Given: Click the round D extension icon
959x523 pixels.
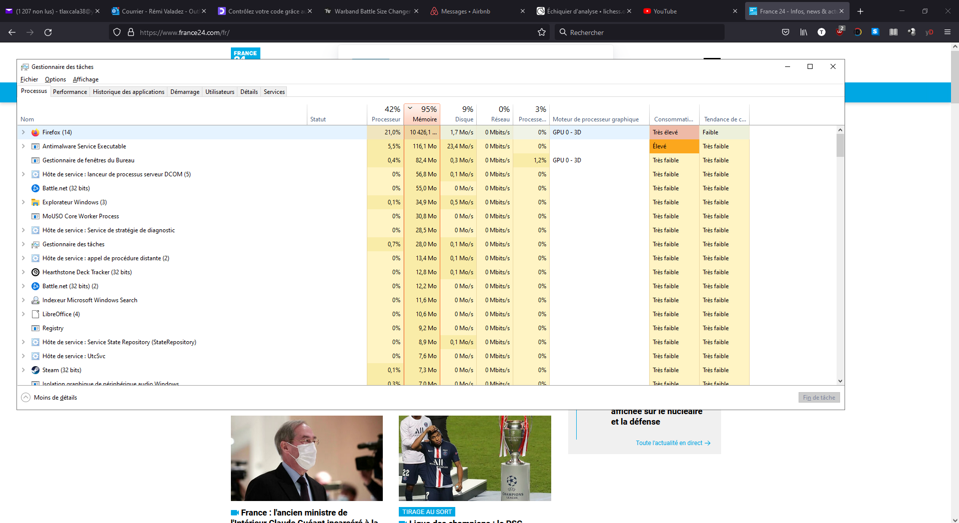Looking at the screenshot, I should pos(858,32).
